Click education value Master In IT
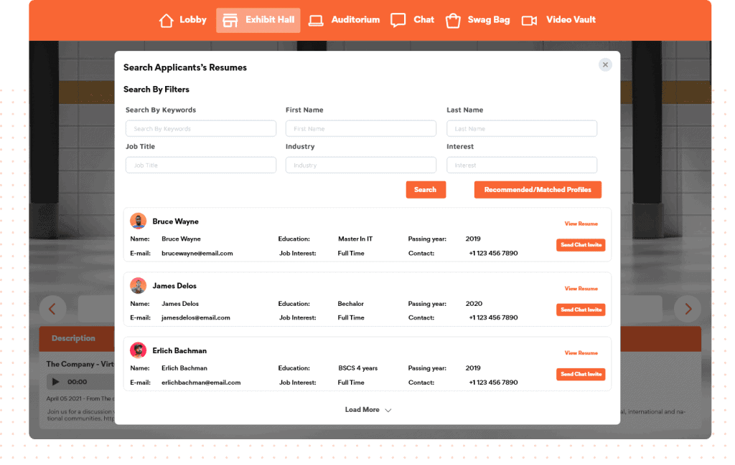Screen dimensions: 735x465 pyautogui.click(x=355, y=239)
